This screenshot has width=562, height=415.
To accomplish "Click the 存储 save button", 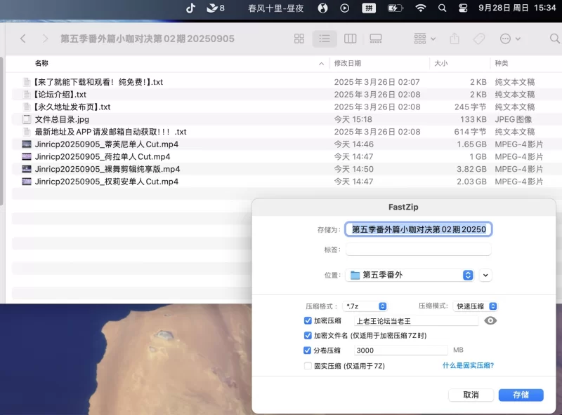I will pos(521,395).
